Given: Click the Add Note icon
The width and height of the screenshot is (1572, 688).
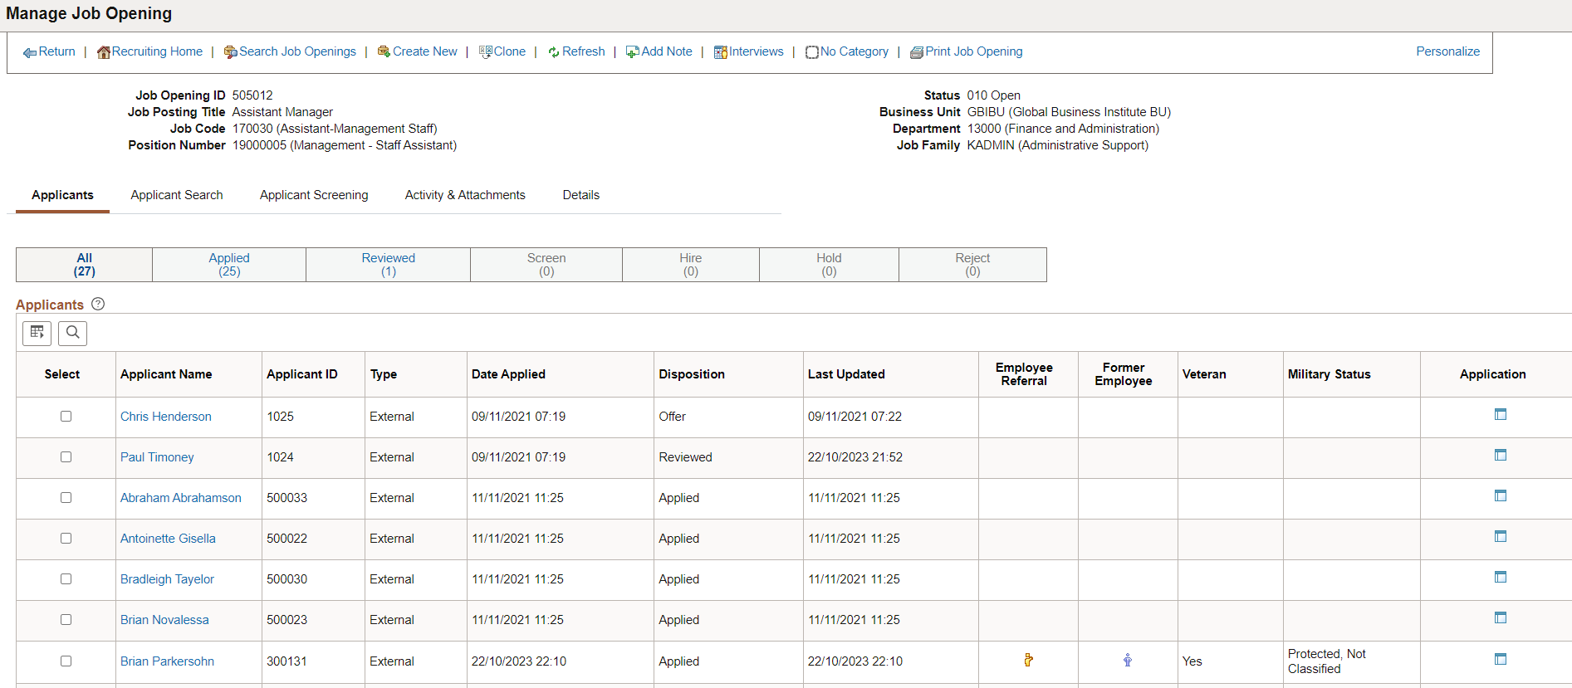Looking at the screenshot, I should (x=633, y=52).
